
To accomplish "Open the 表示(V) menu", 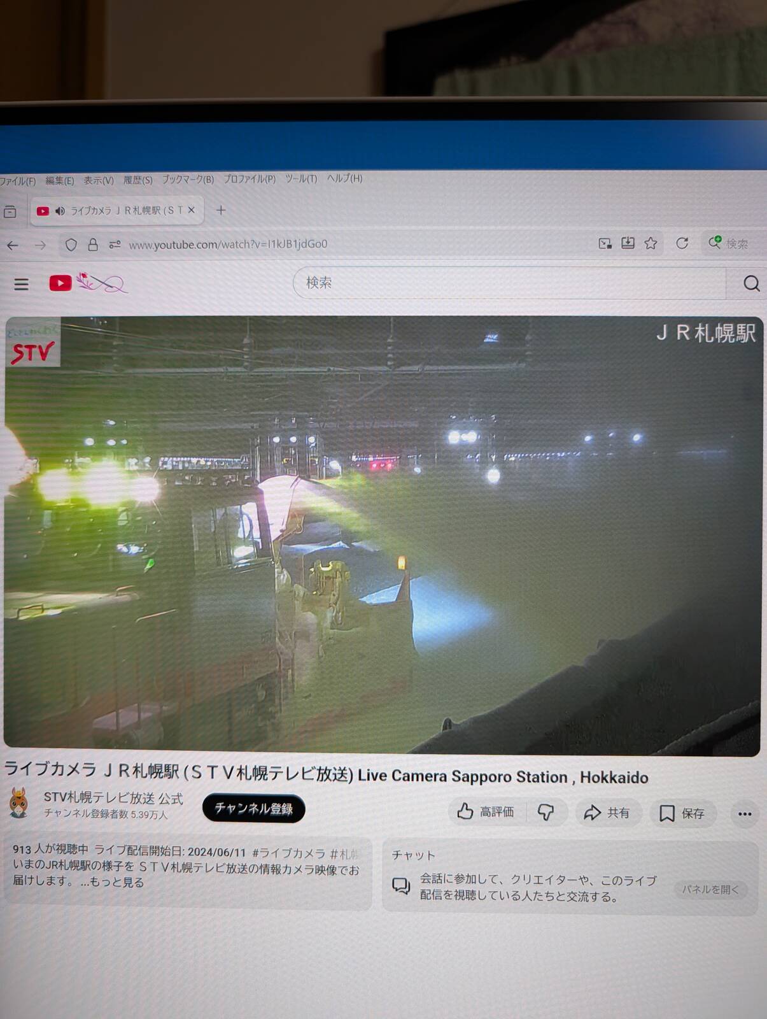I will tap(99, 180).
